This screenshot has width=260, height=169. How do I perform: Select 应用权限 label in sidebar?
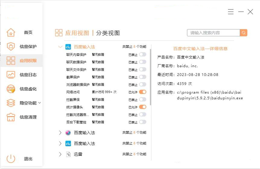point(28,61)
